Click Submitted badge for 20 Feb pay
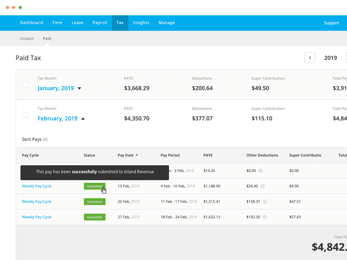This screenshot has height=260, width=347. tap(94, 202)
